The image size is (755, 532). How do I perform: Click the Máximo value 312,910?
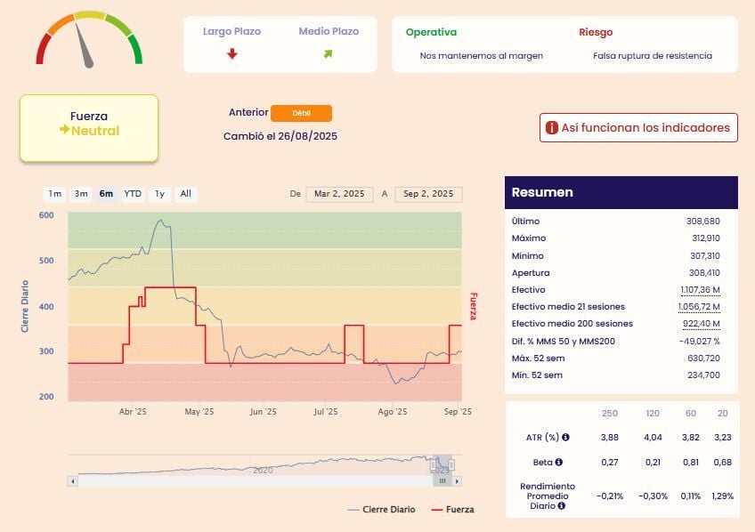[x=706, y=238]
